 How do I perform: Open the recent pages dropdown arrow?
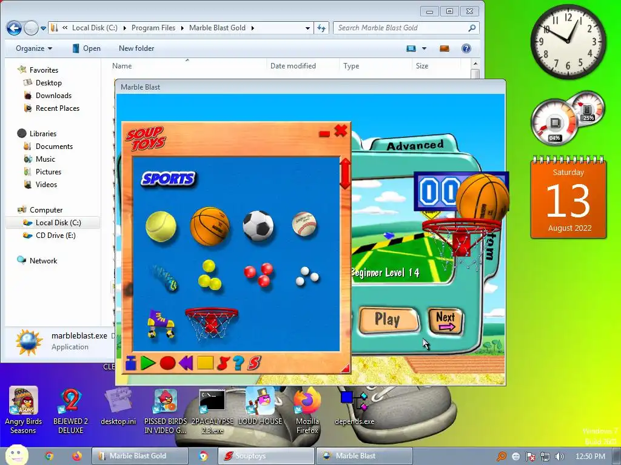coord(43,28)
